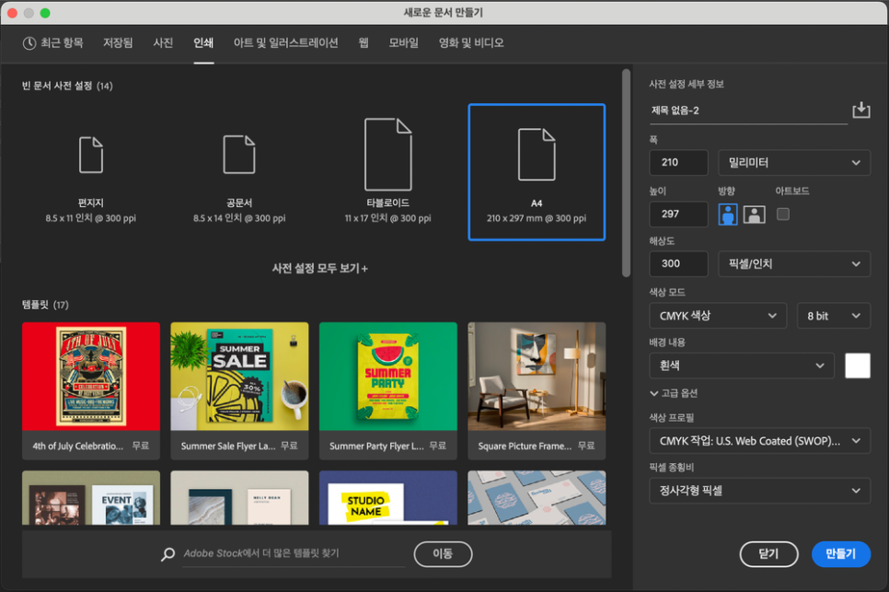Open the STUDIO NAME template thumbnail
This screenshot has height=592, width=889.
[x=387, y=497]
